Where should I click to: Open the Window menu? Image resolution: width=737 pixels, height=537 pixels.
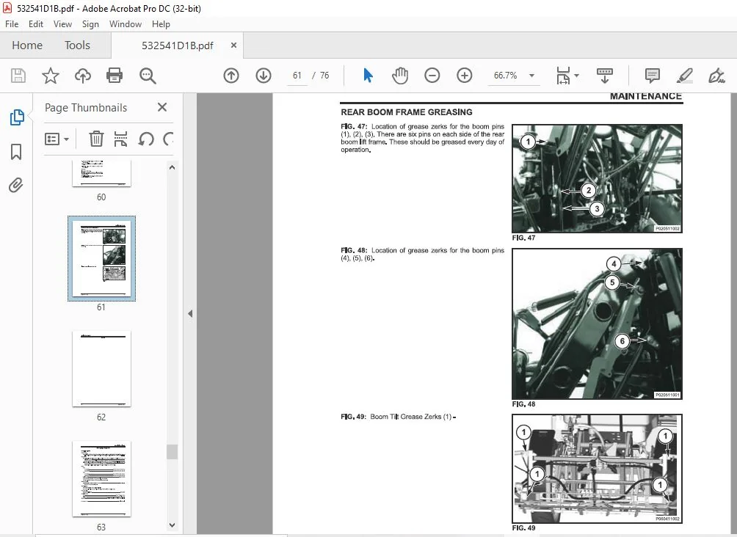(x=125, y=24)
